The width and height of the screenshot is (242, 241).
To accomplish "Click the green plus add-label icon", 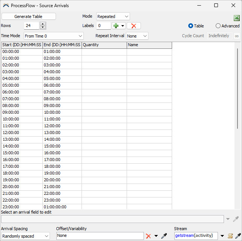I will click(116, 26).
